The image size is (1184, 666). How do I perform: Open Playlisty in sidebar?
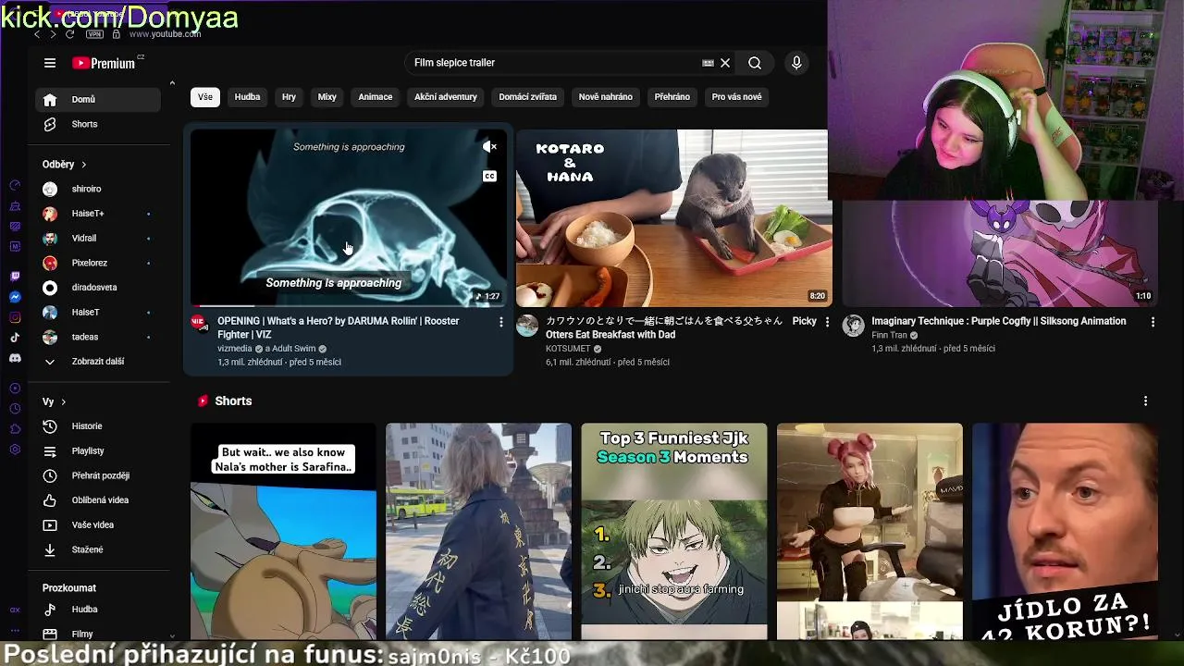[98, 450]
